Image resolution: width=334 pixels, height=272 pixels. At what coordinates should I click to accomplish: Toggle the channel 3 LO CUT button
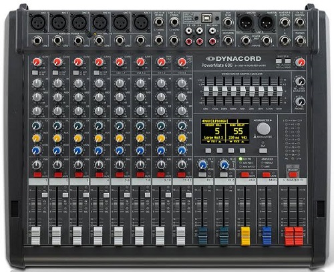click(76, 73)
